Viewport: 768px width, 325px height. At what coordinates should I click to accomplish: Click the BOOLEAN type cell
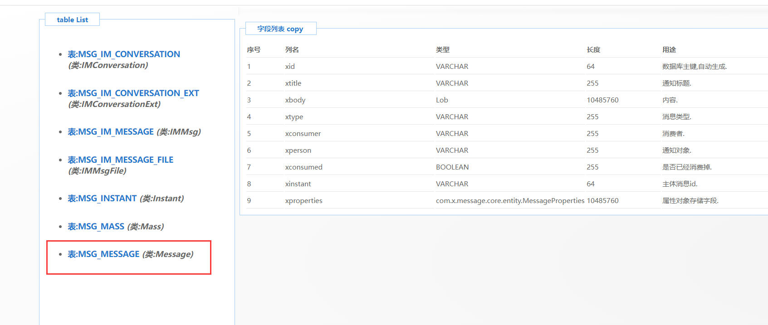[x=452, y=167]
